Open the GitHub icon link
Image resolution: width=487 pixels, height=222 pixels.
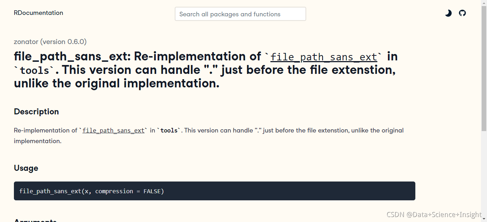(462, 13)
